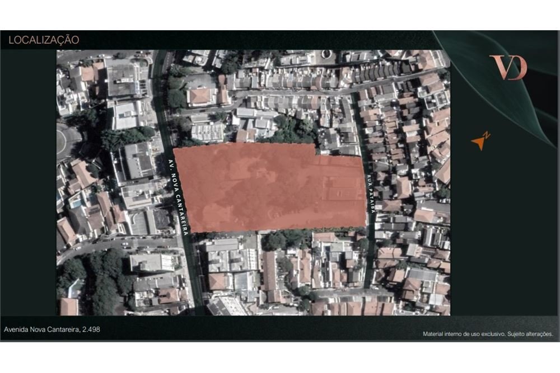Viewport: 560px width, 373px height.
Task: Click the Av. Nova Cantareira street label
Action: 178,197
